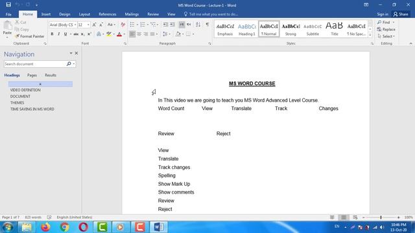
Task: Click the Search document field
Action: (x=34, y=64)
